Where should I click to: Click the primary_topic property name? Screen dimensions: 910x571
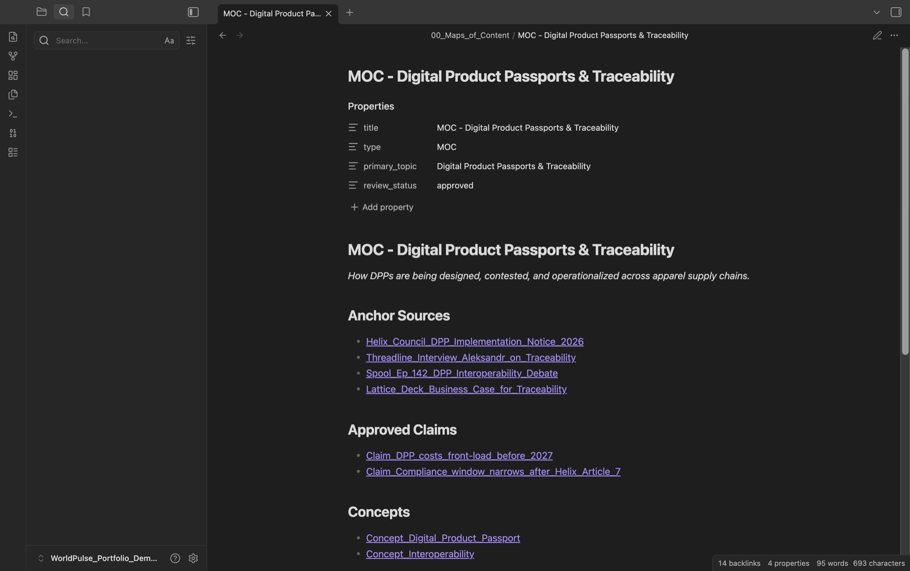point(390,166)
